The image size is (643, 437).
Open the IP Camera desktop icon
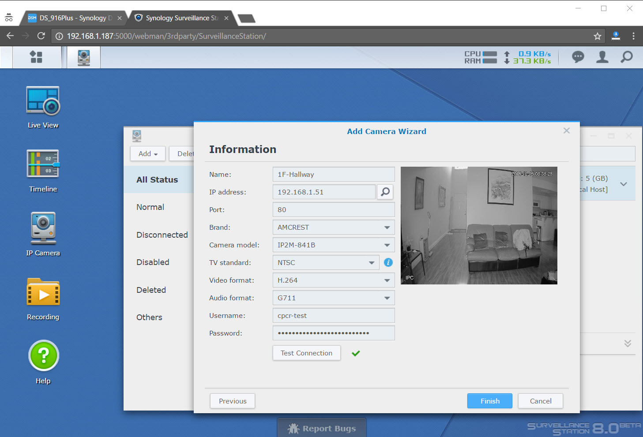[43, 235]
